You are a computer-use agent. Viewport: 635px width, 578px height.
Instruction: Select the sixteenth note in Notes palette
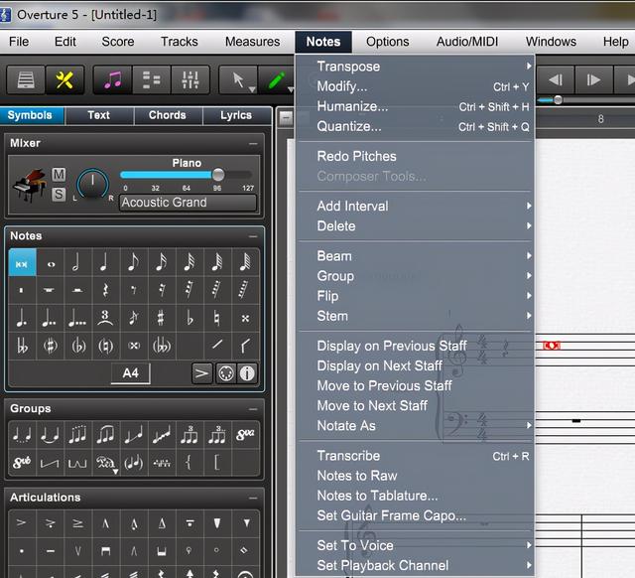coord(162,262)
